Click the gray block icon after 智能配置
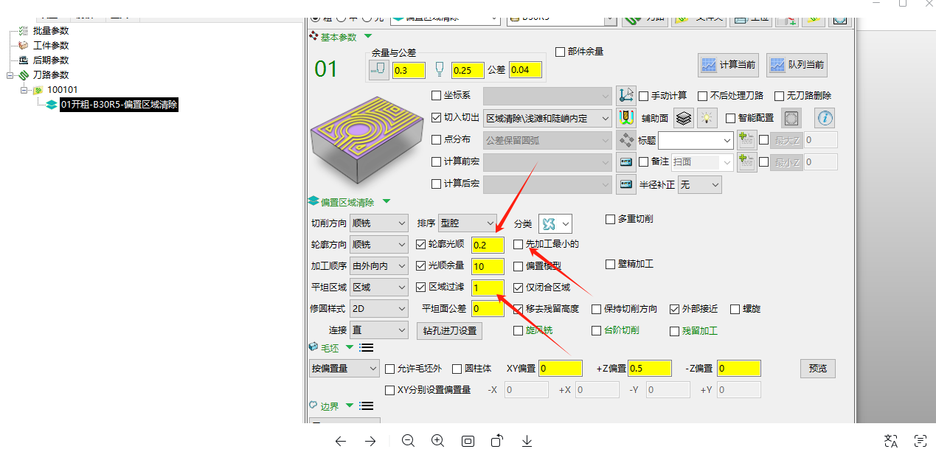This screenshot has width=936, height=449. click(x=791, y=117)
